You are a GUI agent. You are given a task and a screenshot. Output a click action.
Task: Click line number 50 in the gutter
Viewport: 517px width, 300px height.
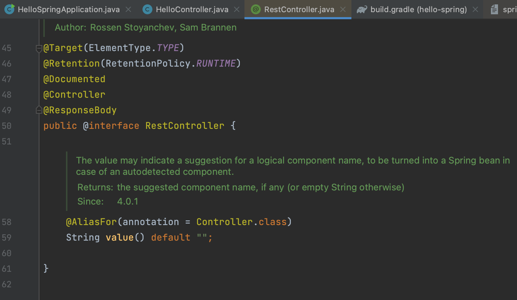tap(6, 126)
